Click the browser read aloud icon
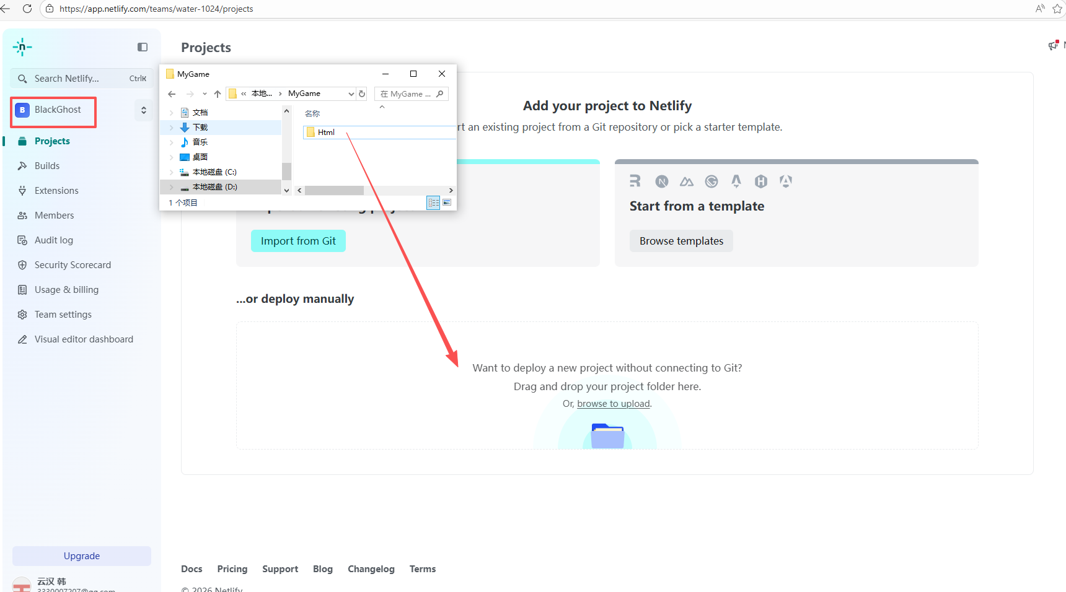The height and width of the screenshot is (592, 1066). [1040, 9]
